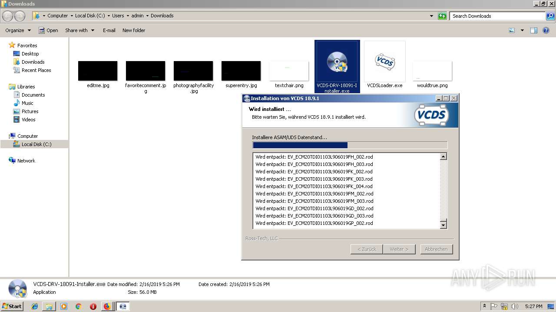Click the editme.jpg thumbnail
The height and width of the screenshot is (312, 556).
[98, 71]
